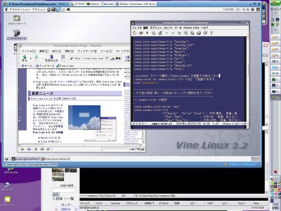Screen dimensions: 281x211
Task: Open the バッファ menu in Emacs
Action: (x=168, y=28)
